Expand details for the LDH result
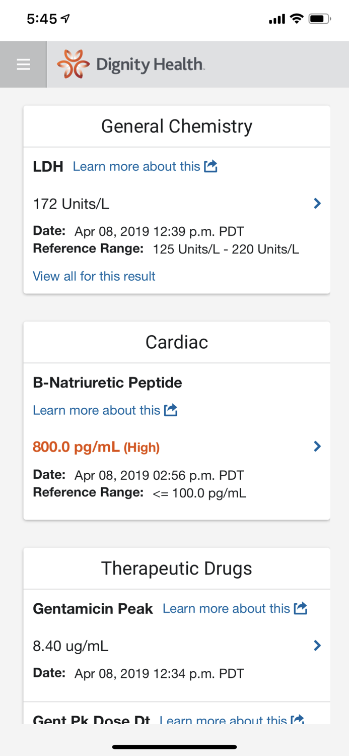This screenshot has width=349, height=756. click(x=317, y=203)
